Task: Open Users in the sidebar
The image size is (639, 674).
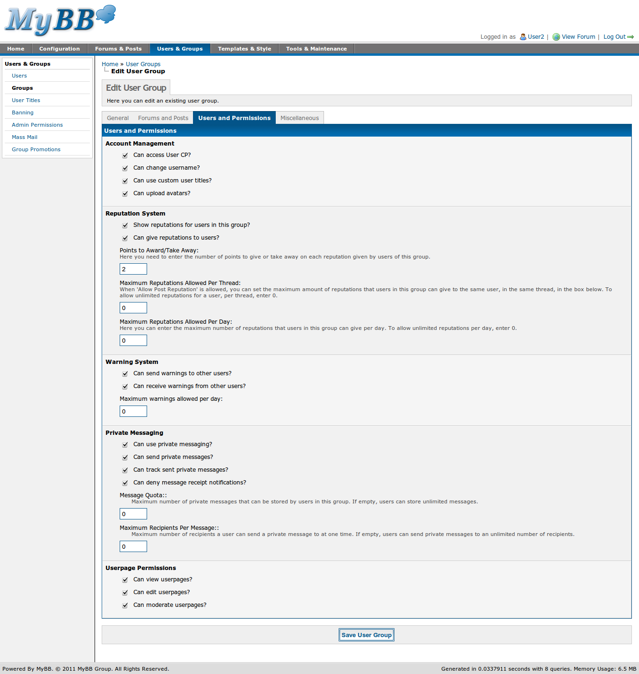Action: tap(19, 76)
